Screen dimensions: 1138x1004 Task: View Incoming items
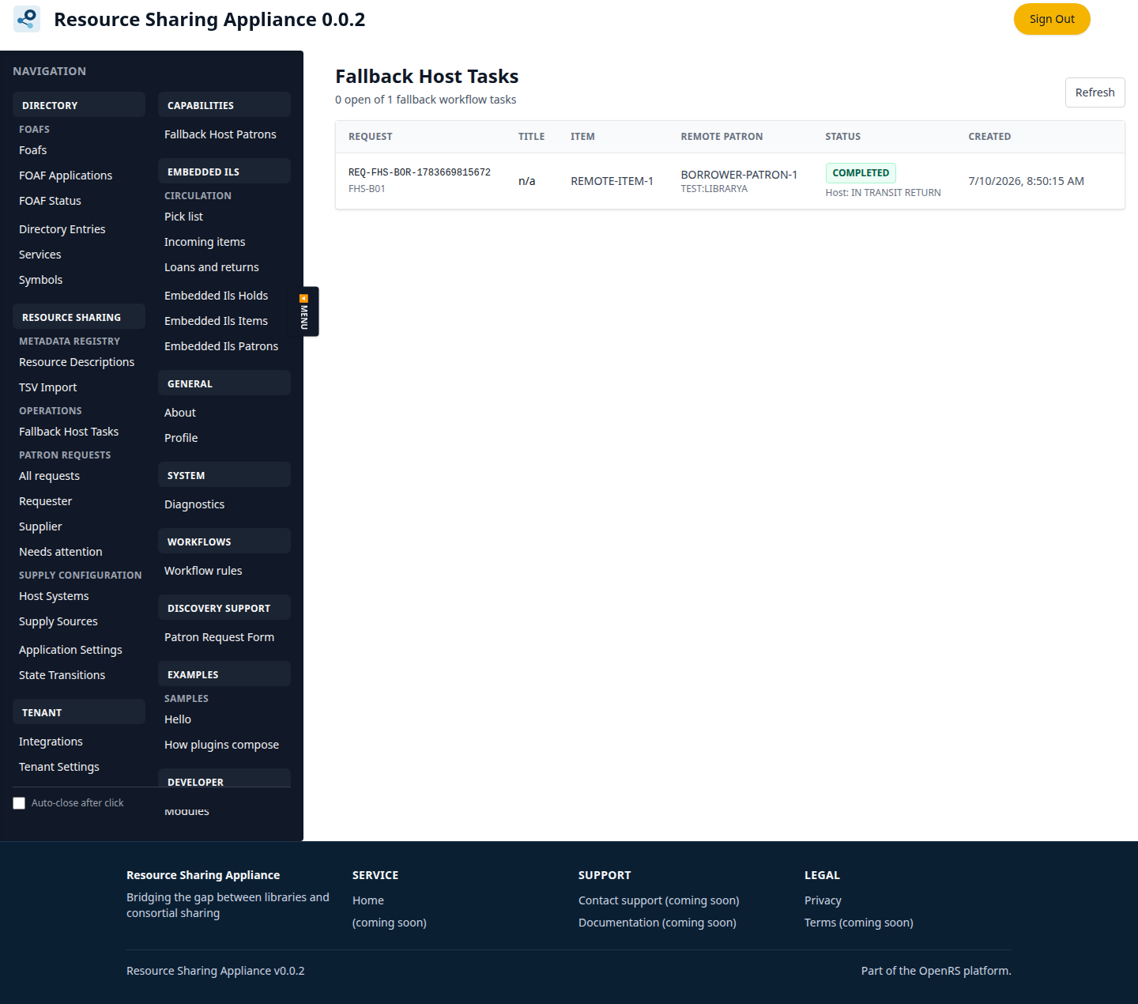[x=205, y=242]
